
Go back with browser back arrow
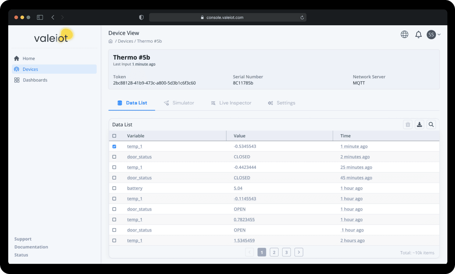coord(53,17)
